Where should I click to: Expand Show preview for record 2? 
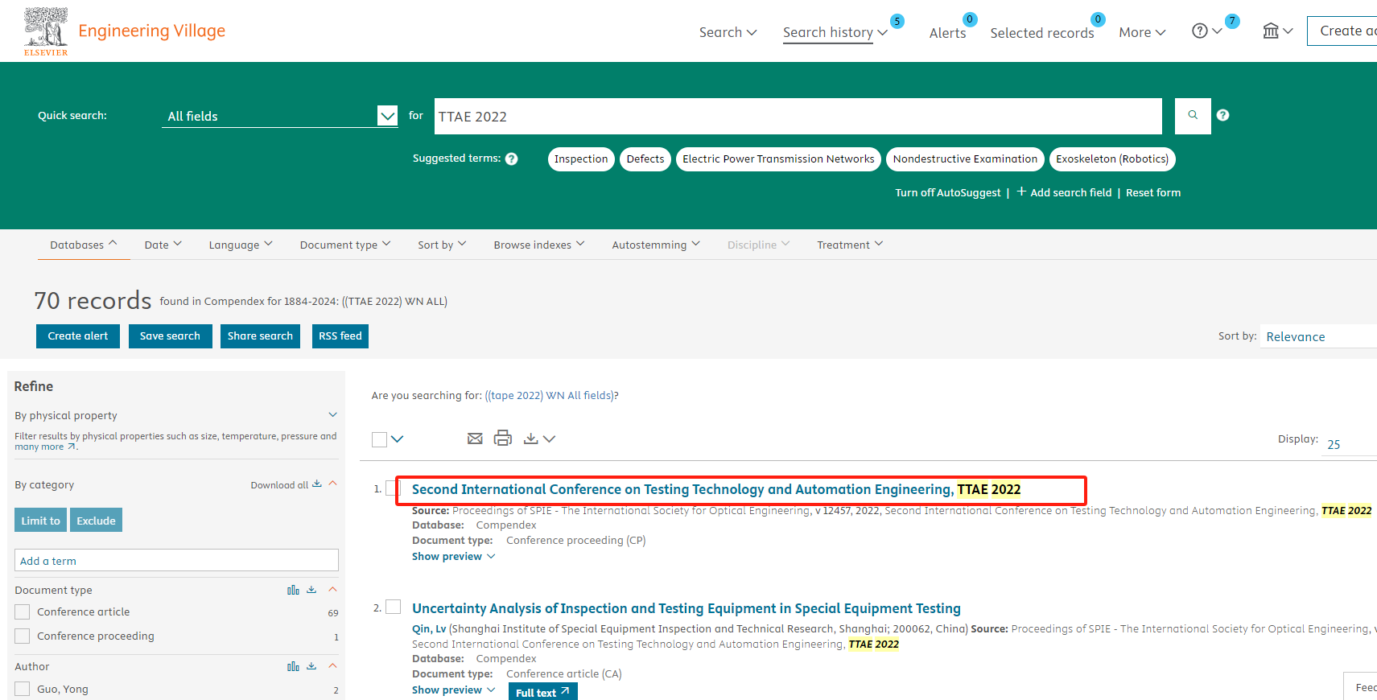(454, 690)
